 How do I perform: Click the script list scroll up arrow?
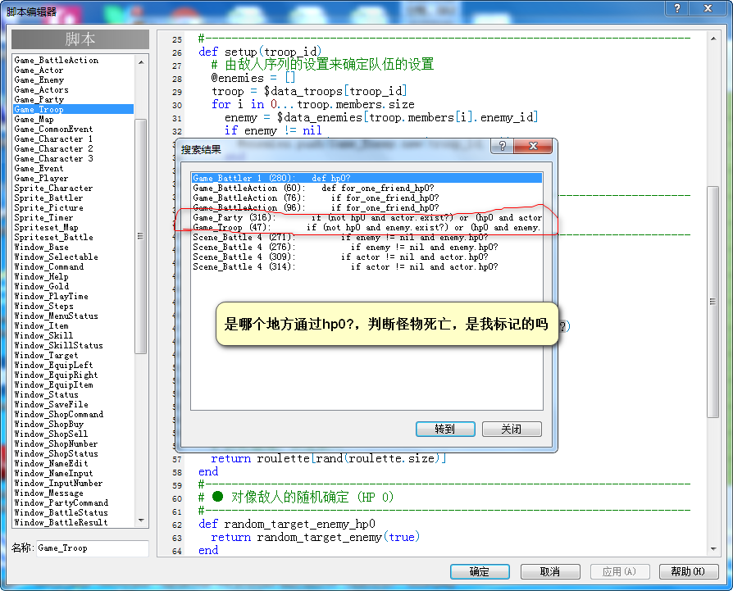tap(141, 61)
